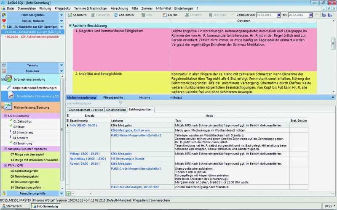
Task: Open the Pflegedoku menu
Action: coord(62,8)
